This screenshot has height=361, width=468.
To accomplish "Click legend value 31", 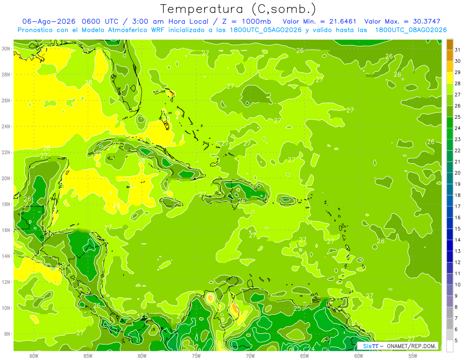I will (x=458, y=49).
